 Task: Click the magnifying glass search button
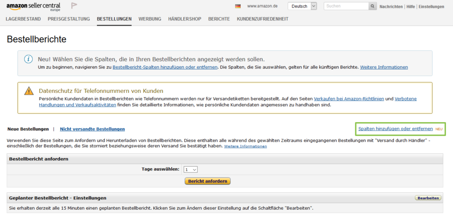pos(372,6)
